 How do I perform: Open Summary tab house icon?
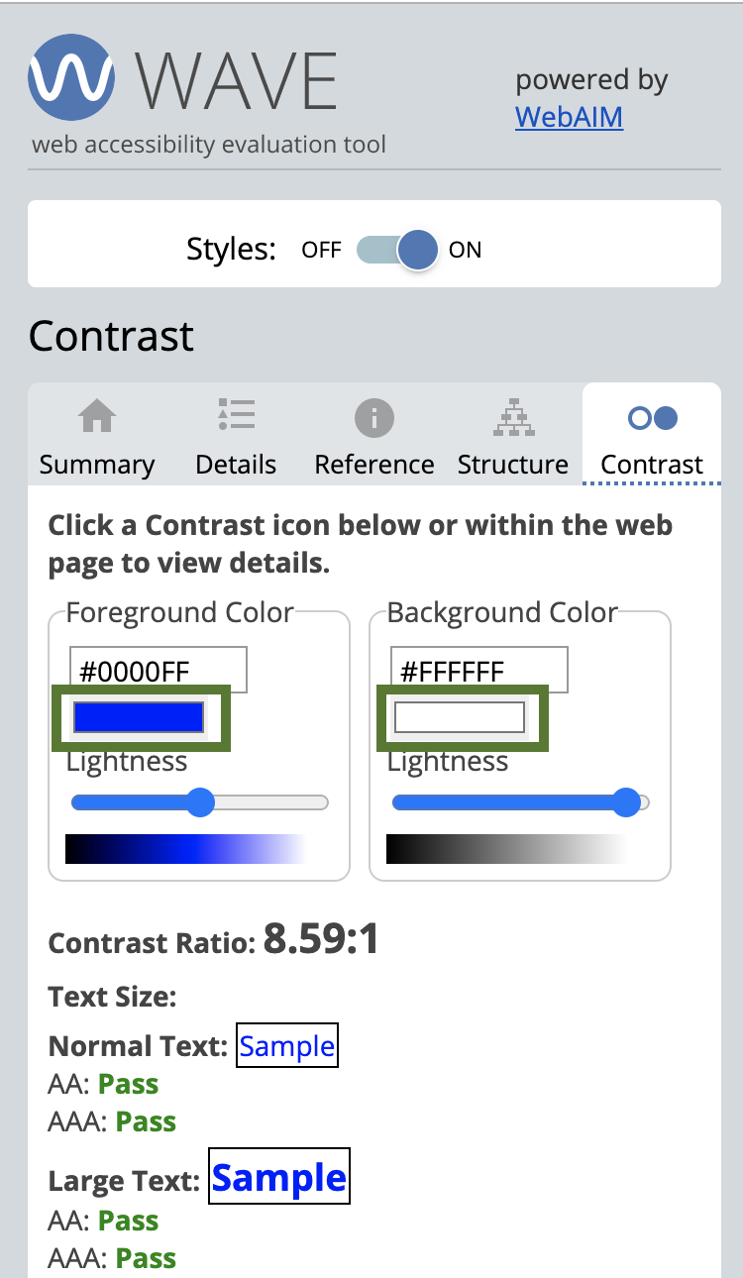(97, 417)
